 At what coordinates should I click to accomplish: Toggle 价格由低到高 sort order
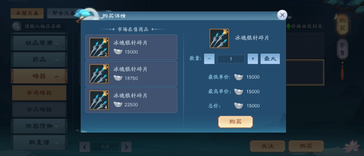[304, 27]
